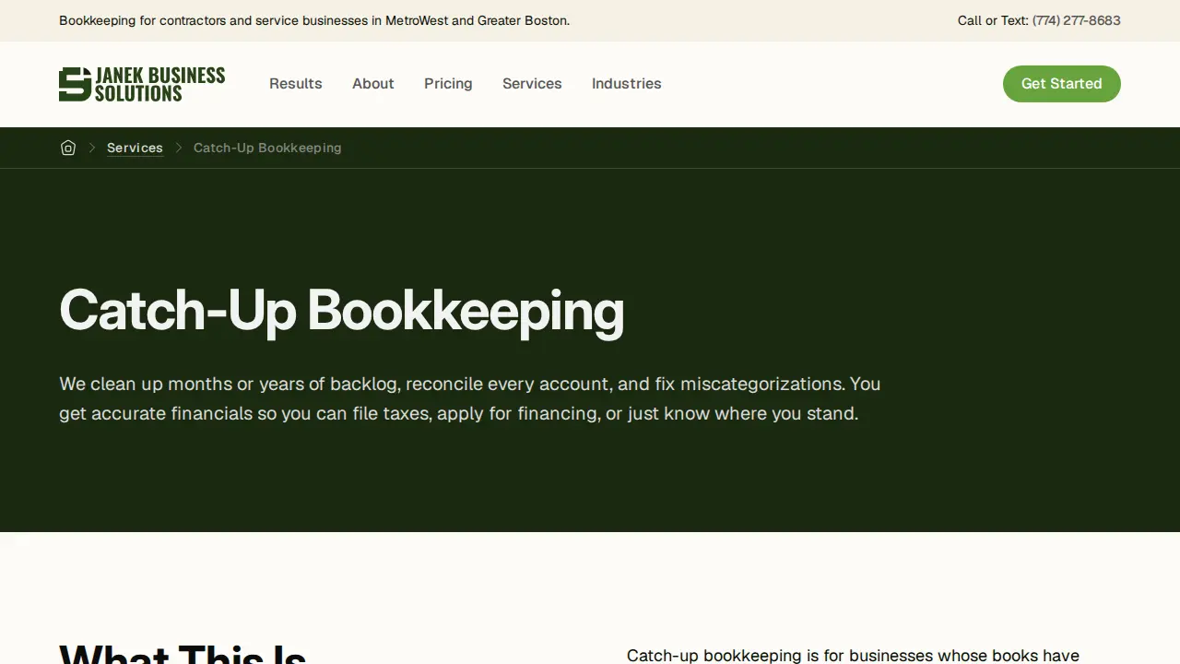Open Services breadcrumb link
This screenshot has height=664, width=1180.
(x=135, y=148)
